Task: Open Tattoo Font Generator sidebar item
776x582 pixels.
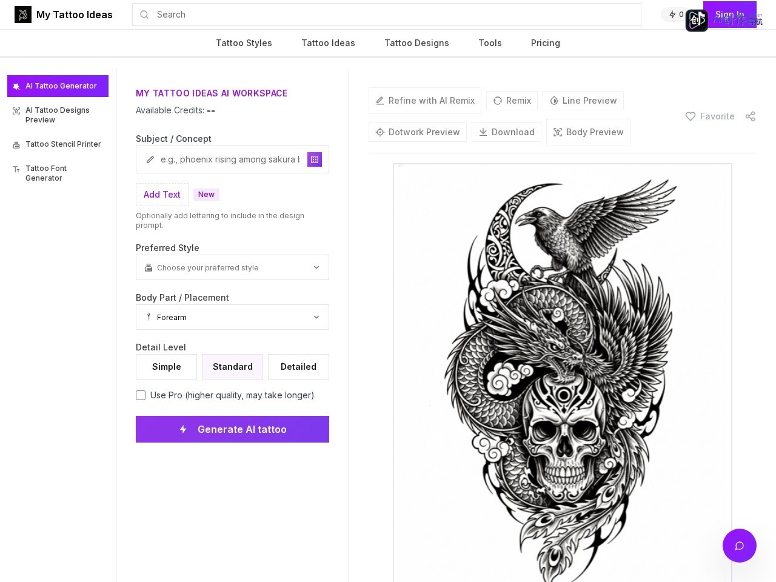Action: pyautogui.click(x=58, y=173)
